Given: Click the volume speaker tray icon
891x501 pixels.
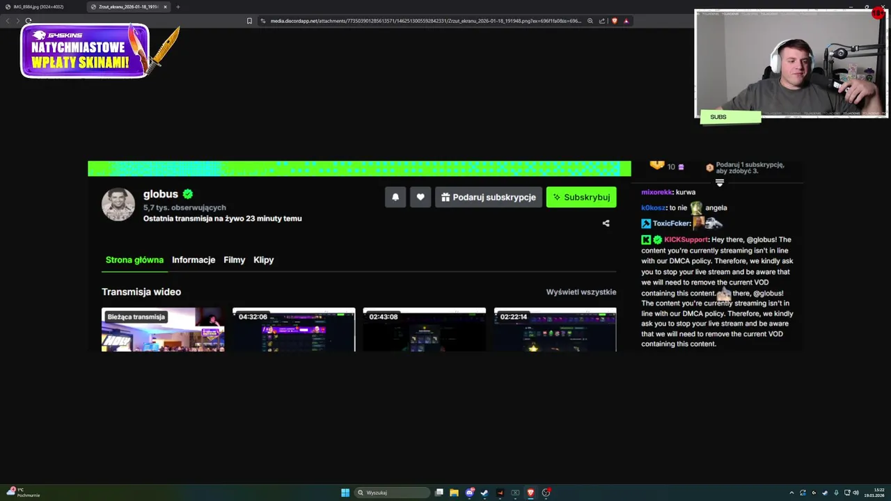Looking at the screenshot, I should click(x=855, y=493).
